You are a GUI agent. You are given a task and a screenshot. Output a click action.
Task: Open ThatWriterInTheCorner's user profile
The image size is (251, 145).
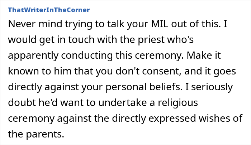click(x=49, y=10)
